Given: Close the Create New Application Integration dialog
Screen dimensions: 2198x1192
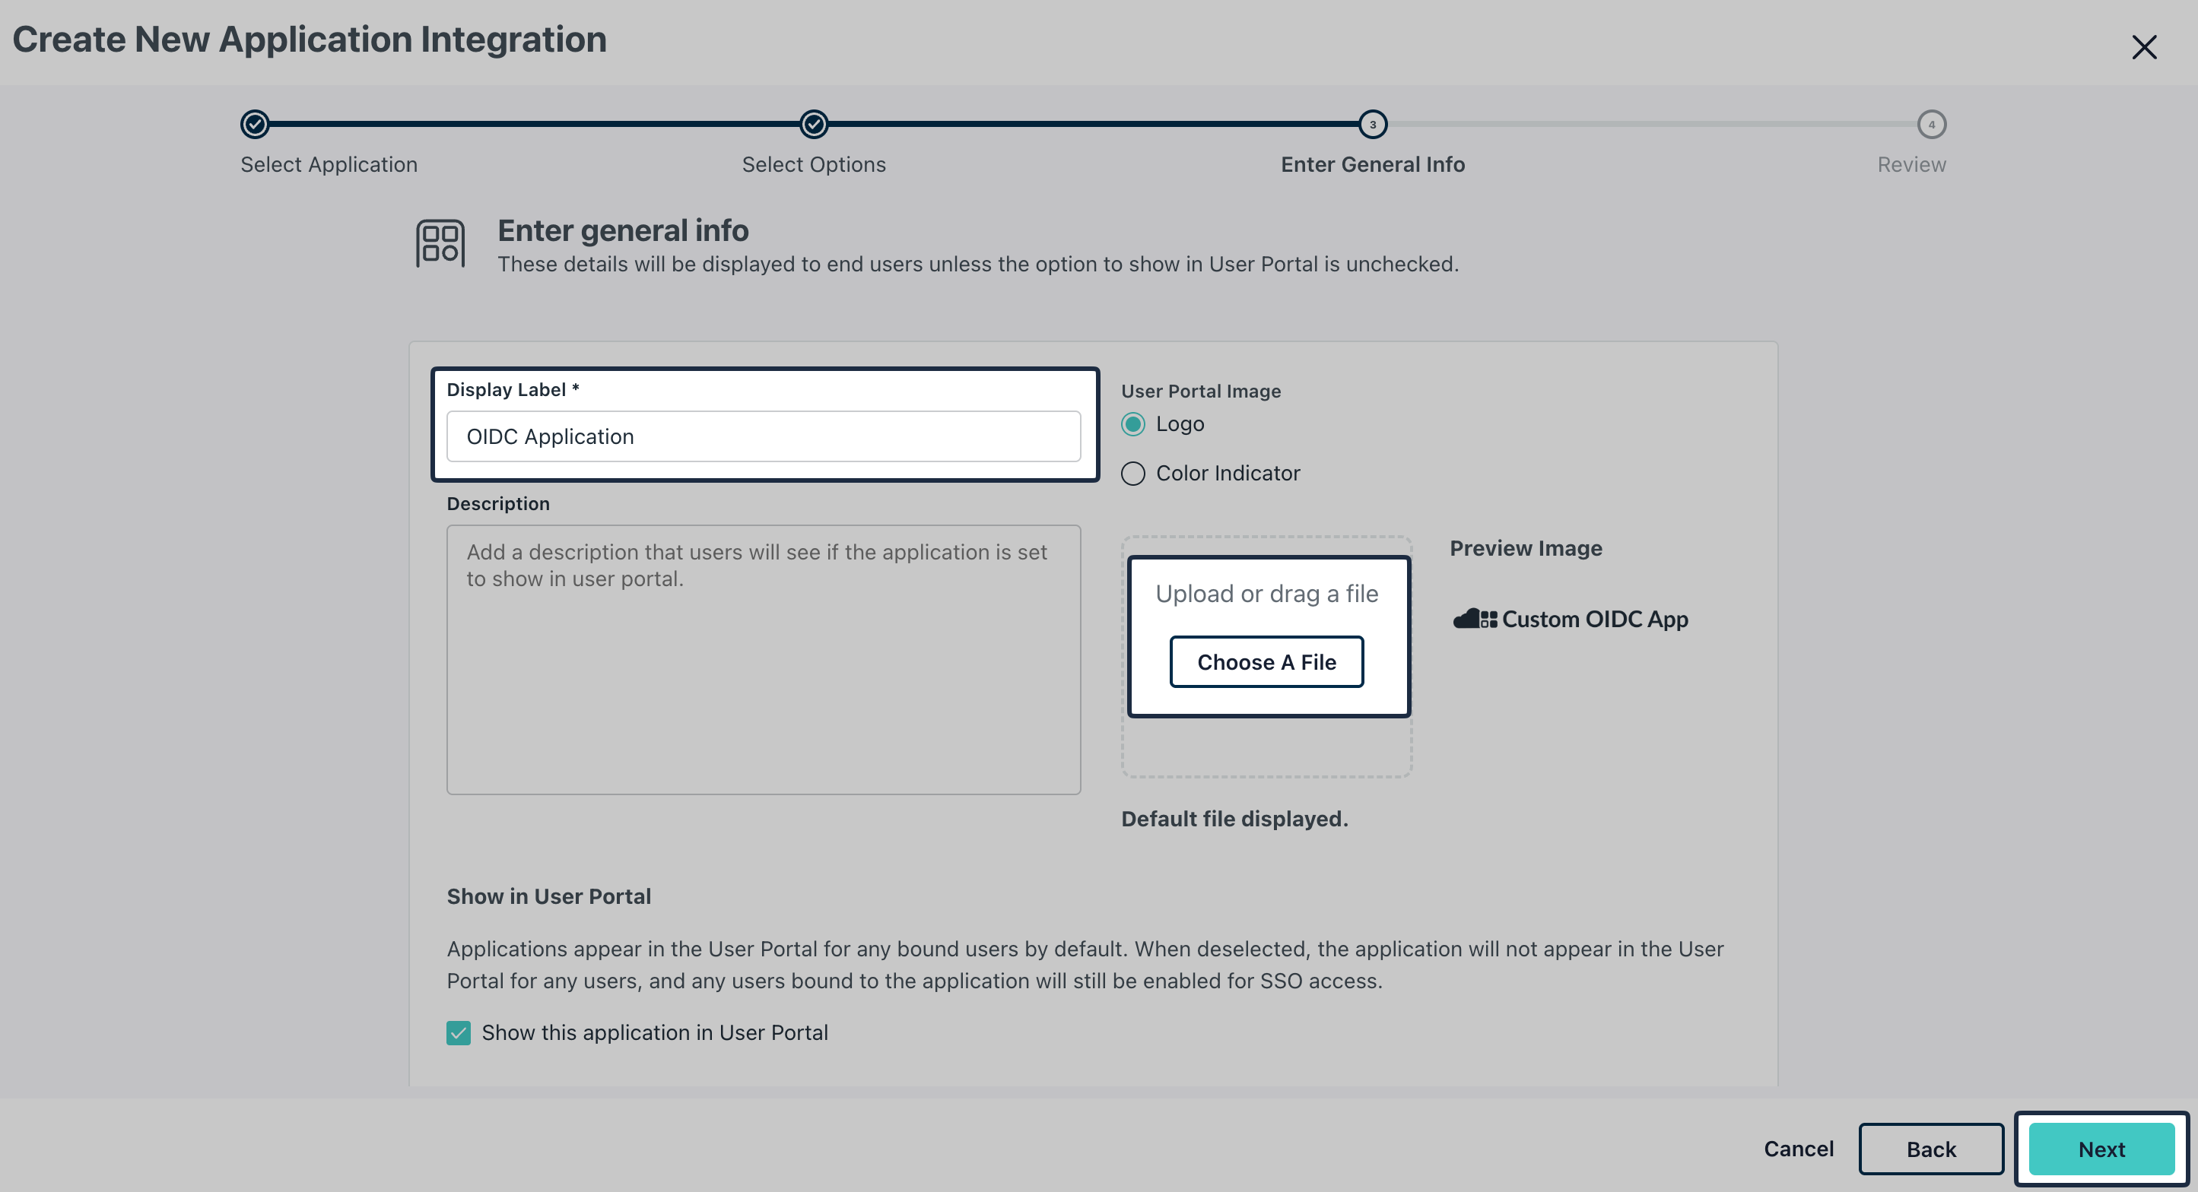Looking at the screenshot, I should click(2144, 47).
